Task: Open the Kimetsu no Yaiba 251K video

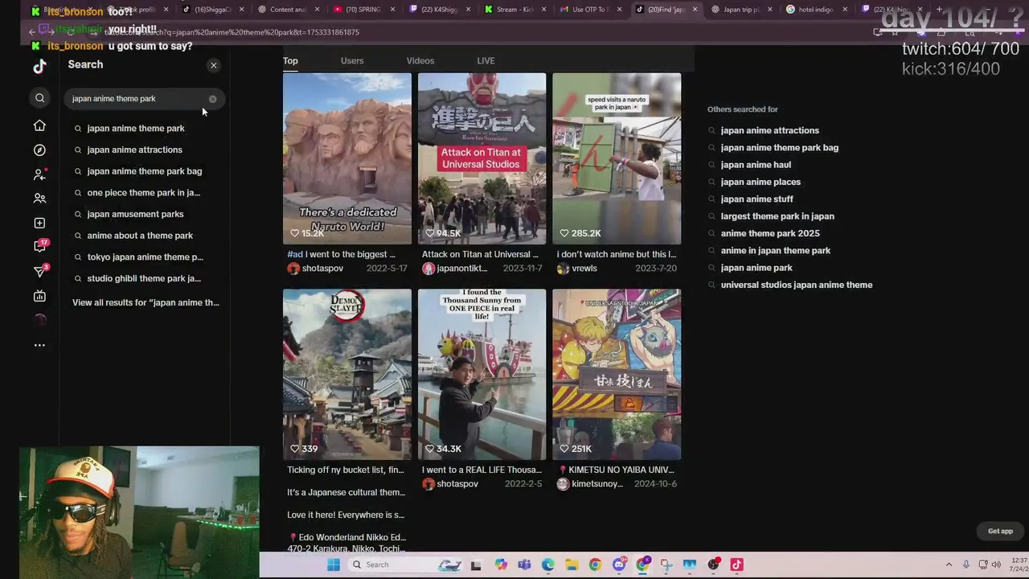Action: coord(617,374)
